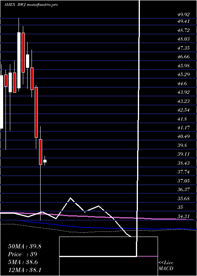Select the 45.29 price axis label

click(183, 75)
